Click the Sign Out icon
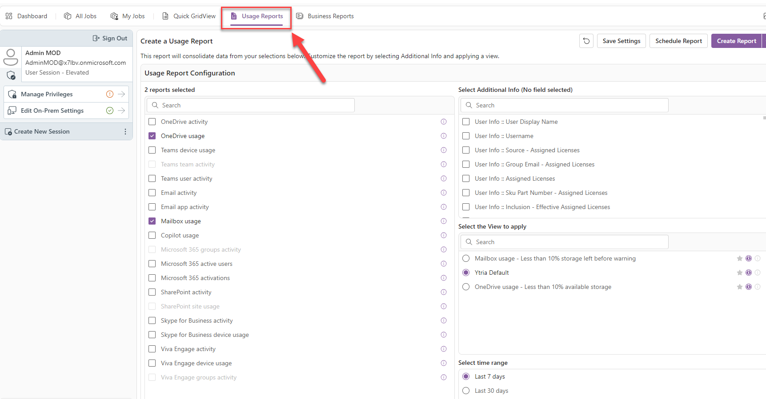Viewport: 766px width, 399px height. [96, 38]
